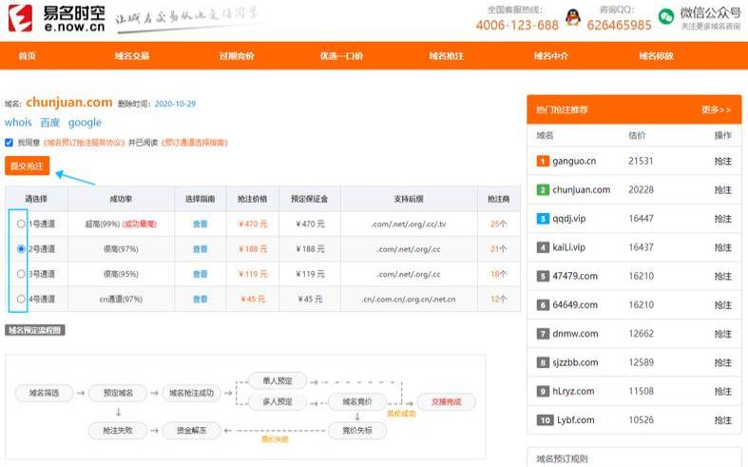Image resolution: width=748 pixels, height=467 pixels.
Task: Click the e.now.cn site logo
Action: point(56,19)
